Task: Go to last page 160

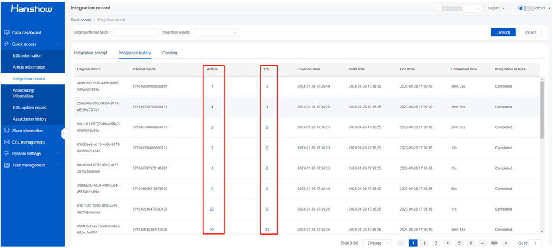Action: click(494, 243)
